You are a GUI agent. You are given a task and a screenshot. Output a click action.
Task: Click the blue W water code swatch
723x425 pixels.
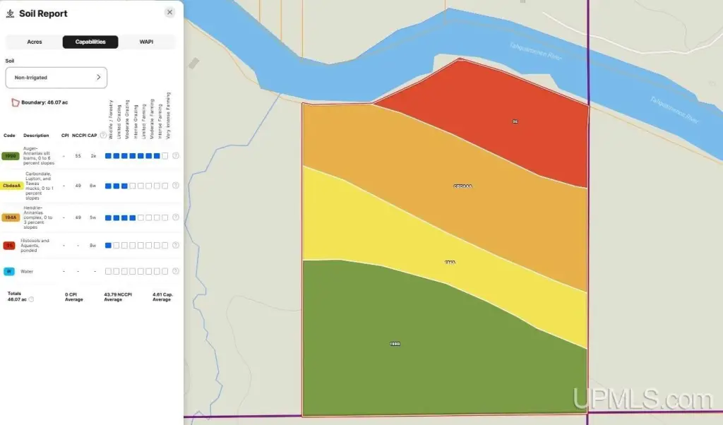coord(9,271)
